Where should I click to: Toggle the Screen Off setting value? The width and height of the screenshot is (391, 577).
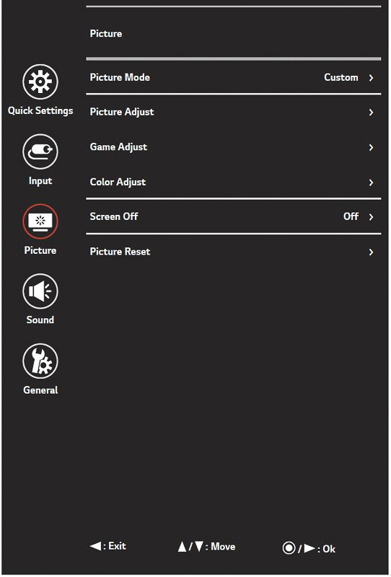click(x=351, y=216)
